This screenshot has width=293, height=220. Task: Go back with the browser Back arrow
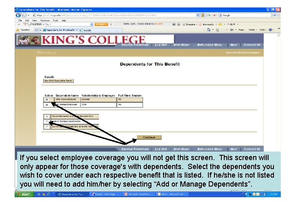[x=18, y=15]
